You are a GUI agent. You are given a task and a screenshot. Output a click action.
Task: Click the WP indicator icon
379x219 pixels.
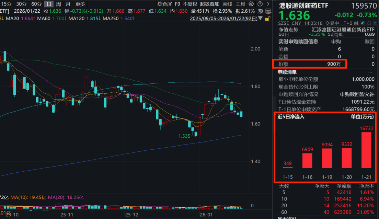tap(268, 11)
